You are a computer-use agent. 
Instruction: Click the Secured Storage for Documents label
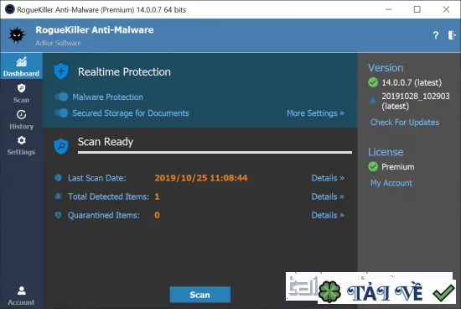point(131,113)
